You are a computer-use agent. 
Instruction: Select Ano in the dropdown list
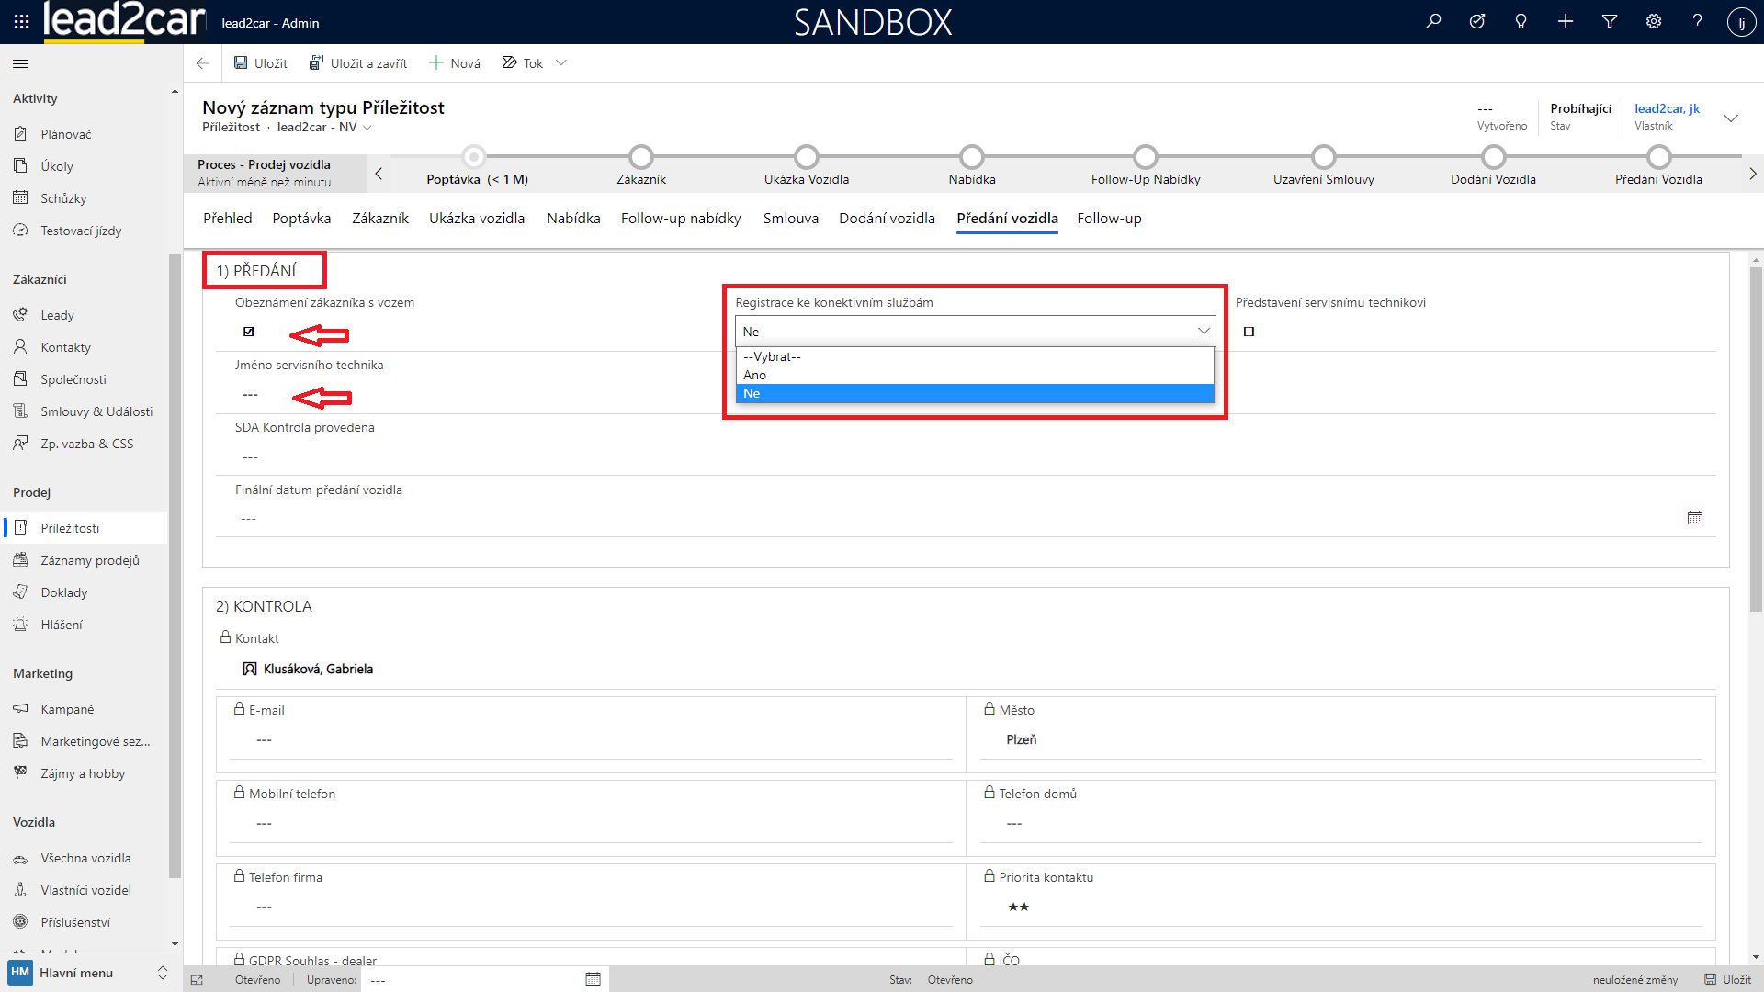coord(755,375)
